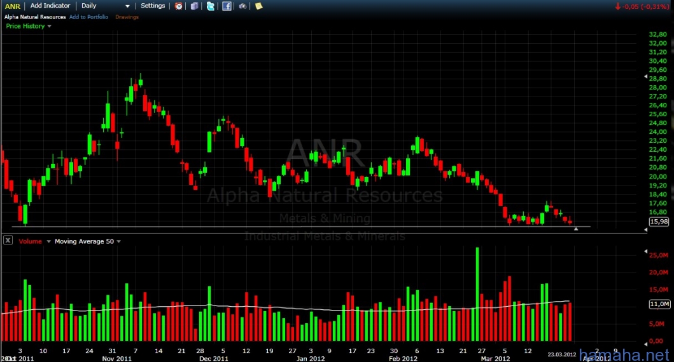Viewport: 674px width, 362px height.
Task: Click the volume axis top arrow marker
Action: 645,251
